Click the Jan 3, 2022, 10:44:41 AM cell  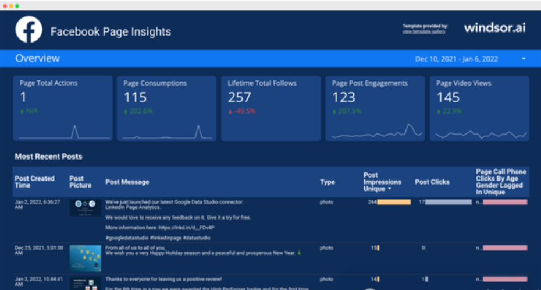click(x=39, y=282)
